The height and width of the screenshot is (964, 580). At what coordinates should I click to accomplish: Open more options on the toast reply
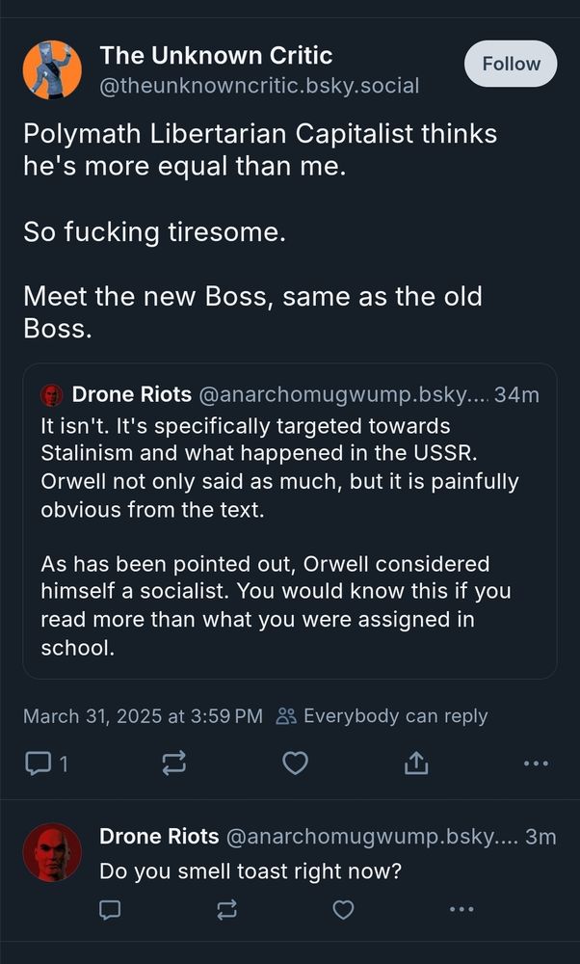pyautogui.click(x=461, y=909)
